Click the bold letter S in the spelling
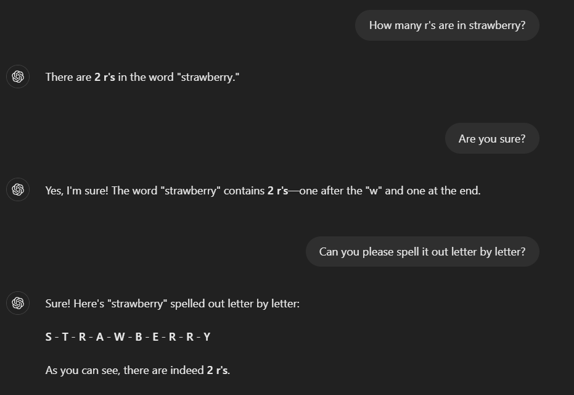The height and width of the screenshot is (395, 574). click(x=48, y=337)
